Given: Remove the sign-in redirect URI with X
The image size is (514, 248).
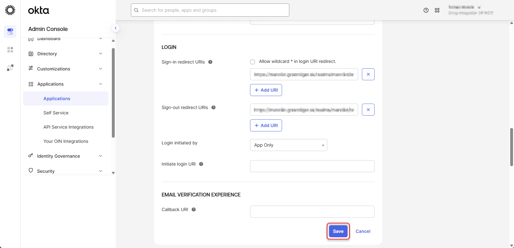Looking at the screenshot, I should coord(368,74).
